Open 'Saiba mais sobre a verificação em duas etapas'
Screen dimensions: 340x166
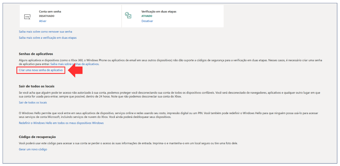48,38
